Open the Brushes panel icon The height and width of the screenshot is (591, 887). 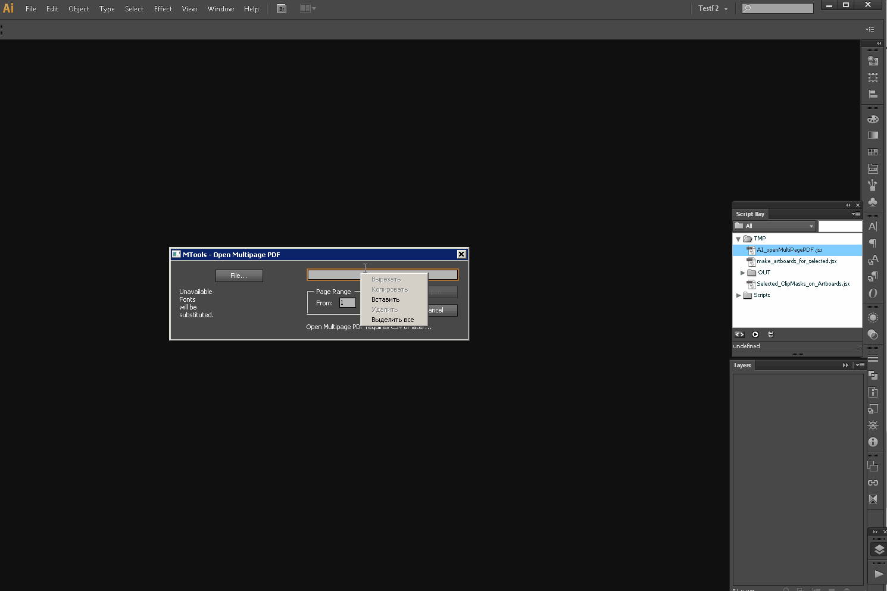coord(873,185)
